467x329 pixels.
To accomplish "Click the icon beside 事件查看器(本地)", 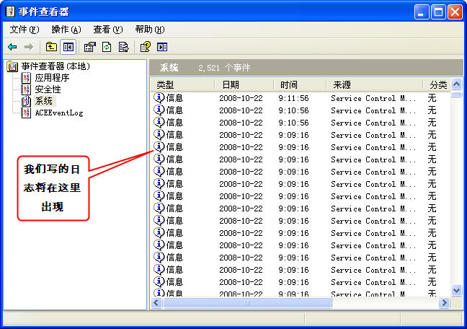I will (12, 66).
